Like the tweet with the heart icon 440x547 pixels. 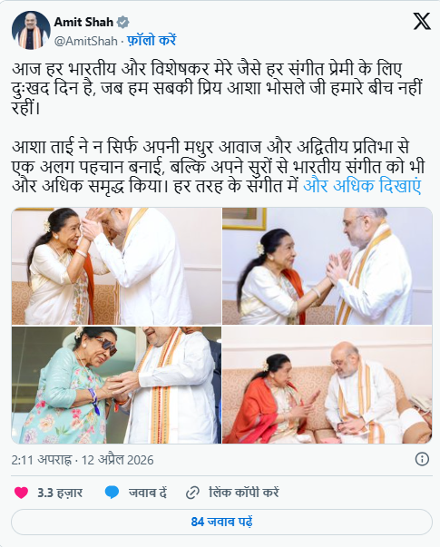pos(21,493)
